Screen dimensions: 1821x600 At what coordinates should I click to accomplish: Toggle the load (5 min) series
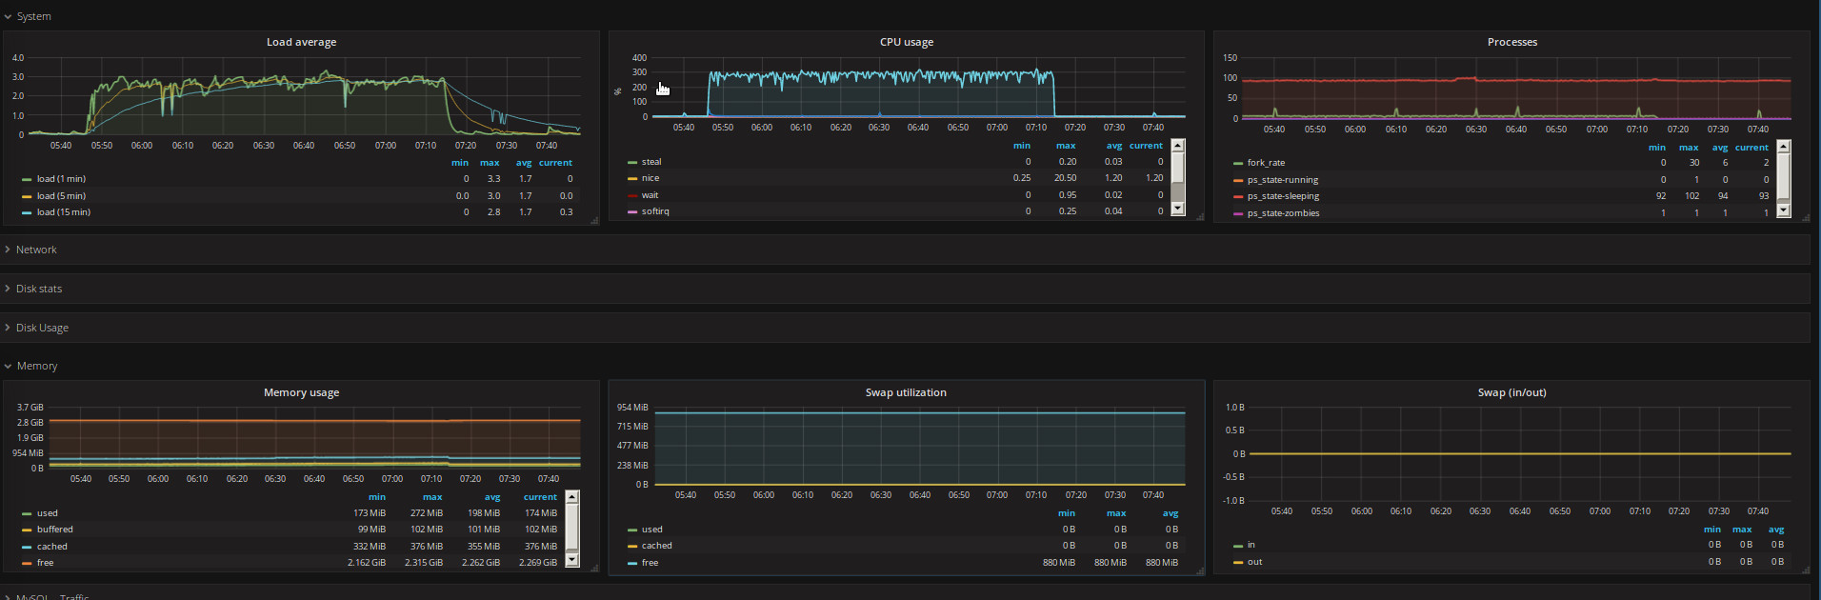point(61,196)
